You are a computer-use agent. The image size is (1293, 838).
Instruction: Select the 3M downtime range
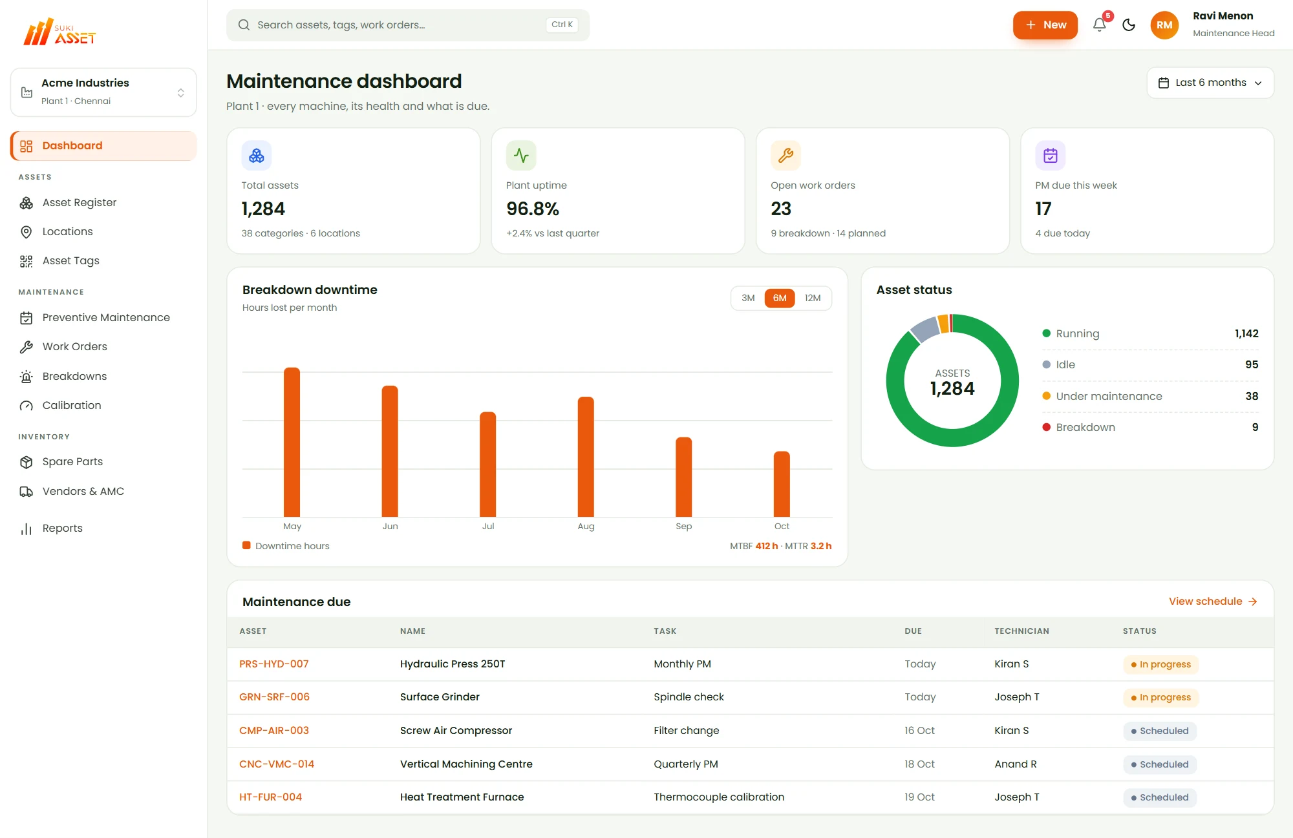[x=748, y=298]
